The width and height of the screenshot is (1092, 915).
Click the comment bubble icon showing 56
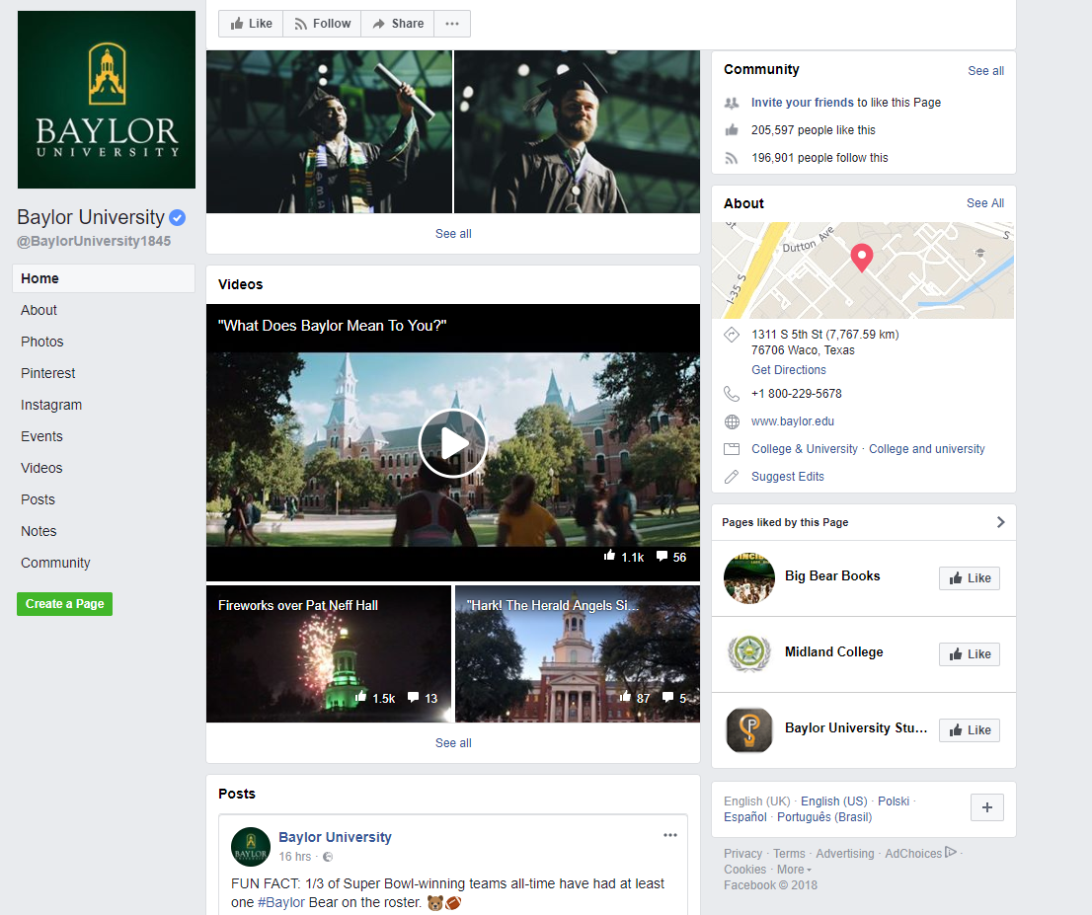click(x=662, y=557)
